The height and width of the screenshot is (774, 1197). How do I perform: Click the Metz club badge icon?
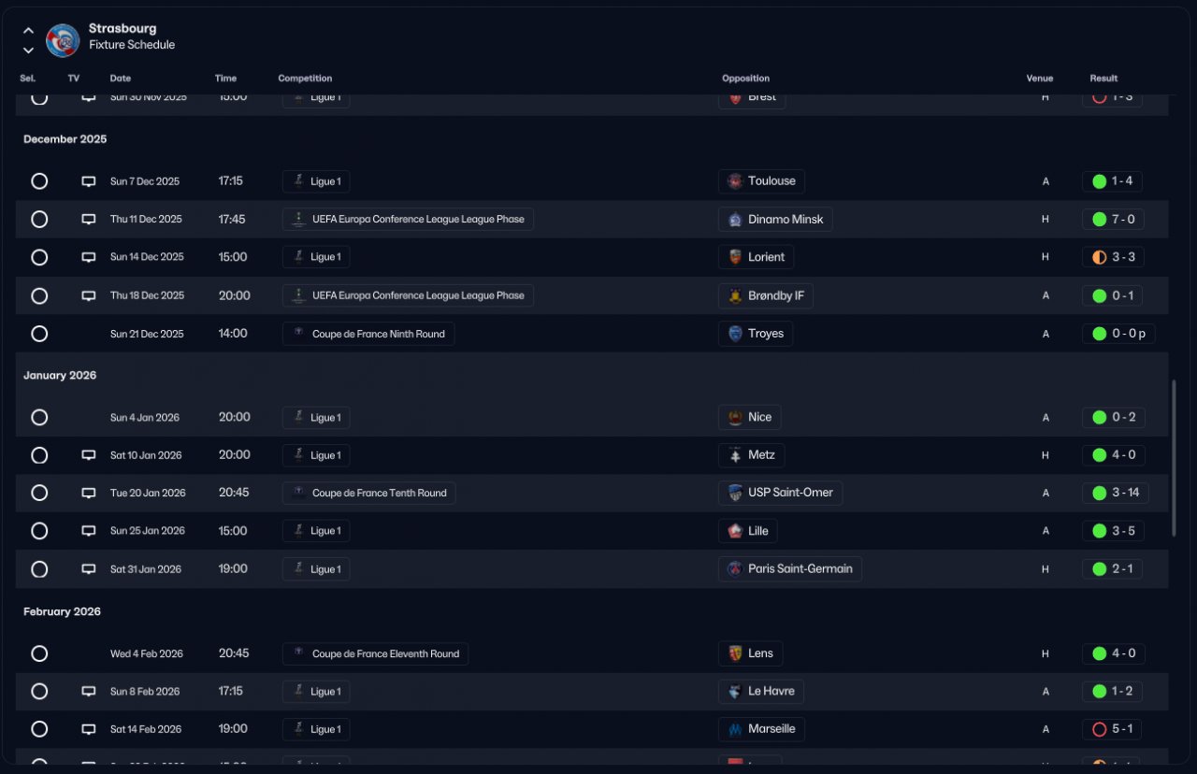tap(735, 455)
